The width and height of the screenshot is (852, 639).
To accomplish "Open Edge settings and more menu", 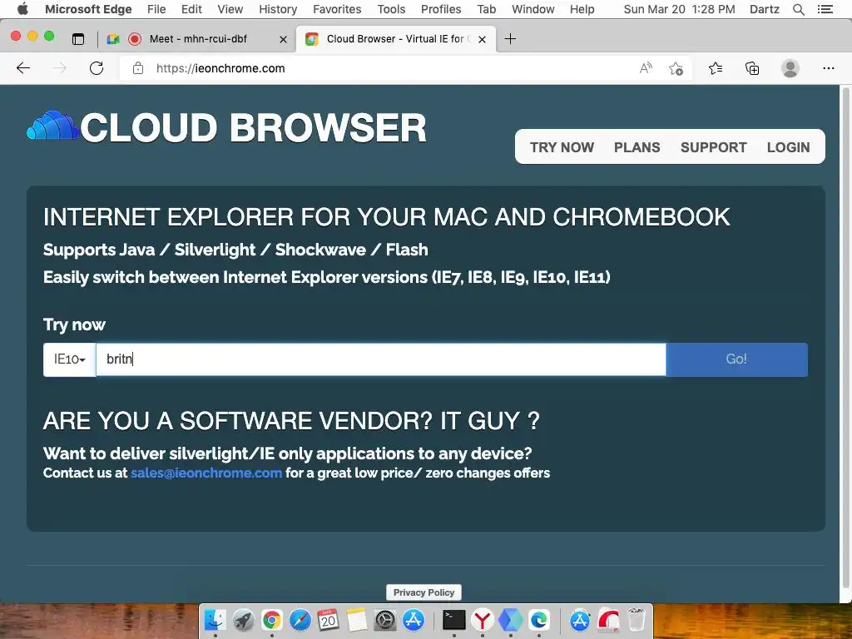I will [x=828, y=68].
